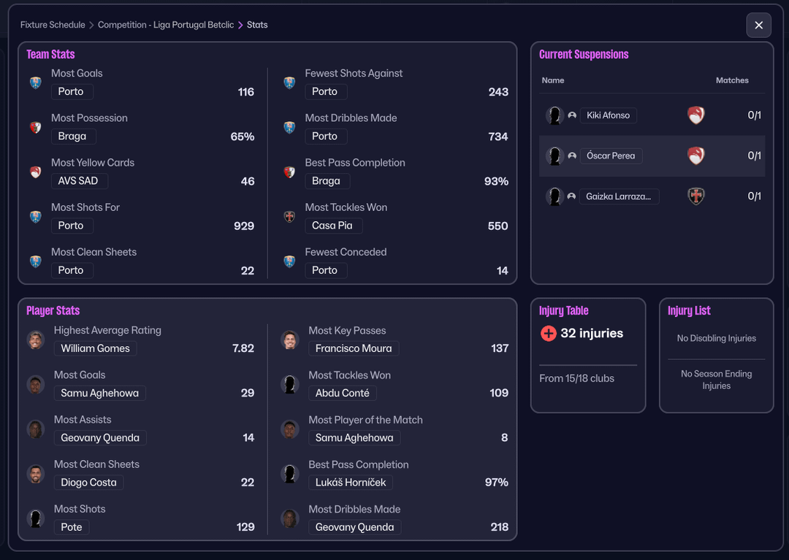789x560 pixels.
Task: Click William Gomes player portrait
Action: tap(36, 340)
